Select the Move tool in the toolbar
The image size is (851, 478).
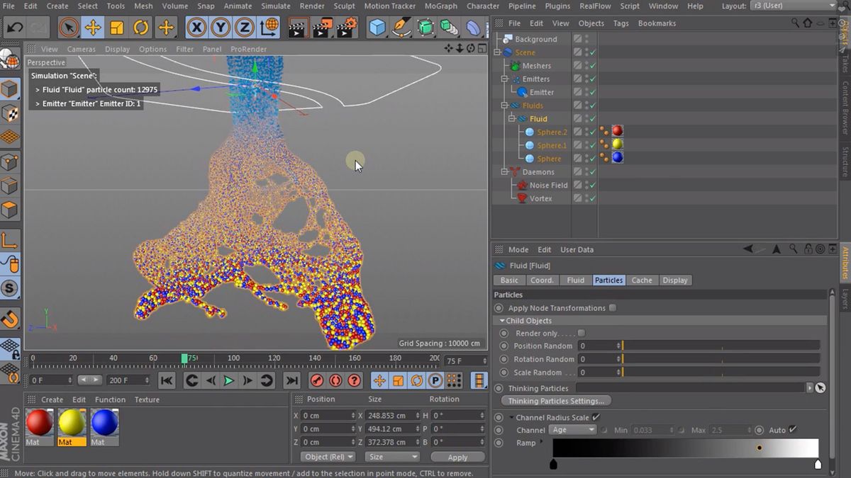(x=94, y=27)
